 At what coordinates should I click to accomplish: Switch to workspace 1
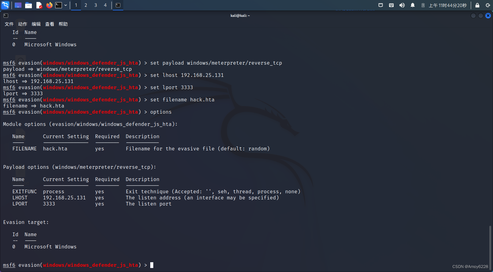pyautogui.click(x=76, y=5)
